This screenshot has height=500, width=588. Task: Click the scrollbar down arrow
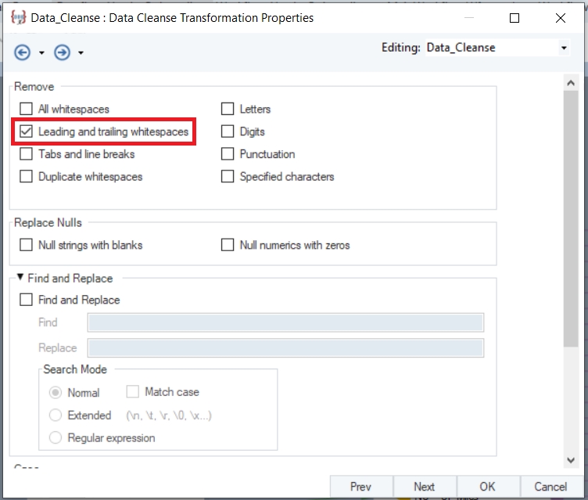[x=571, y=460]
